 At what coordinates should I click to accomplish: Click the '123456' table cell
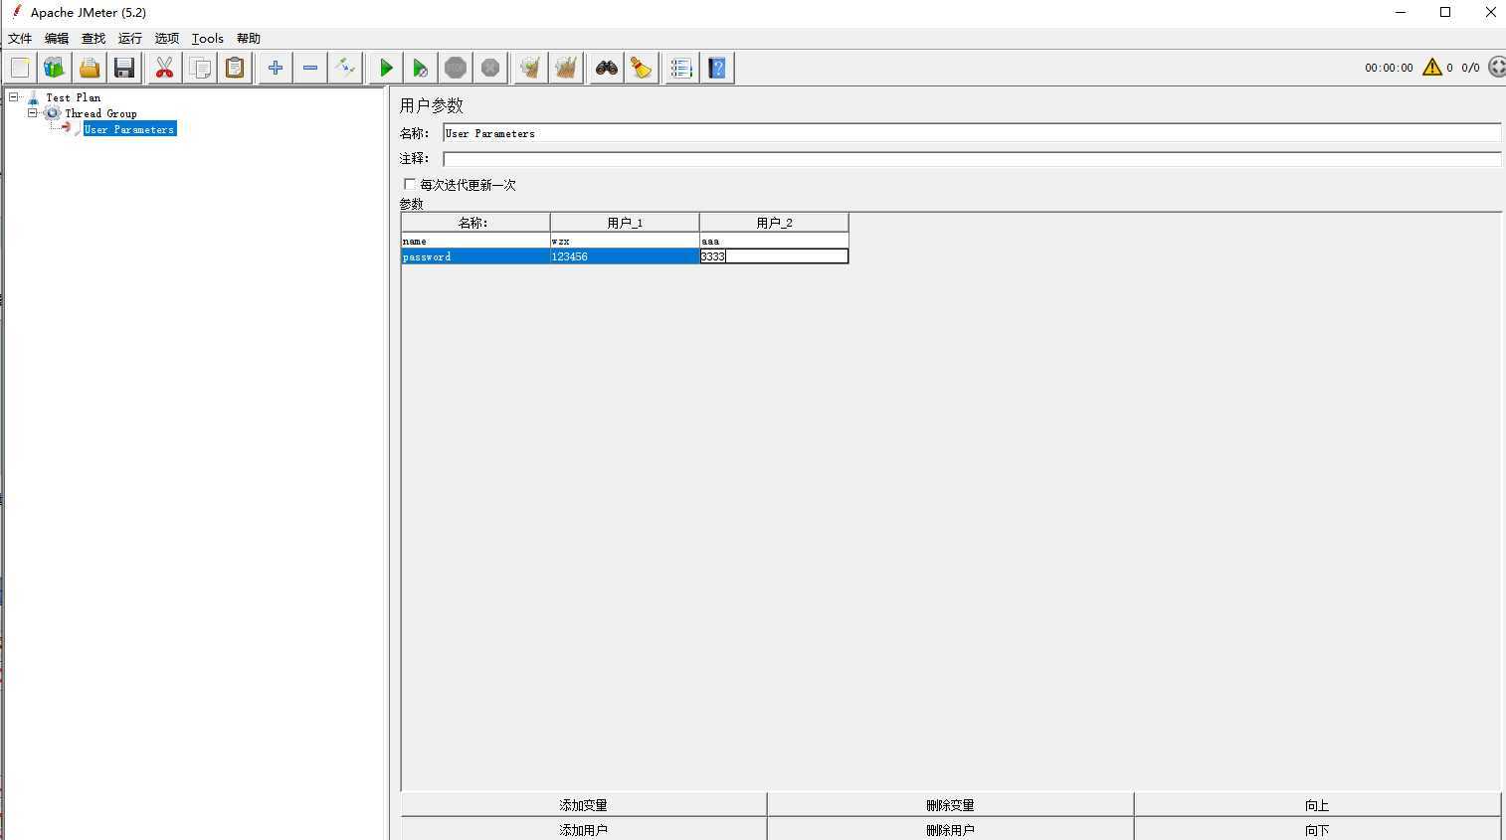[x=625, y=256]
